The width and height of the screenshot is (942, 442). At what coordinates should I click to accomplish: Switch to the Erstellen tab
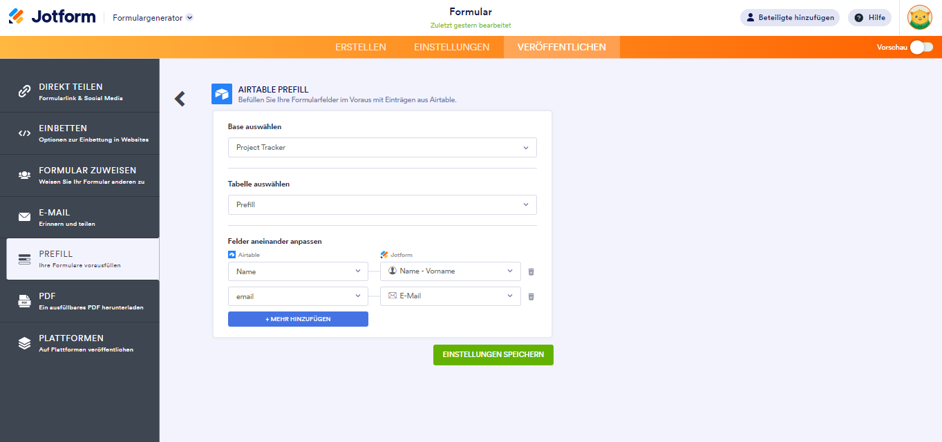click(x=361, y=47)
